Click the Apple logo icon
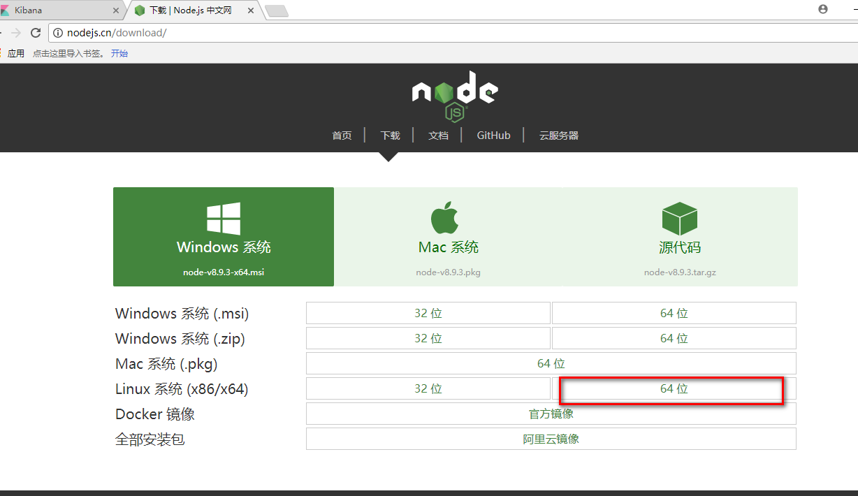 (x=444, y=218)
